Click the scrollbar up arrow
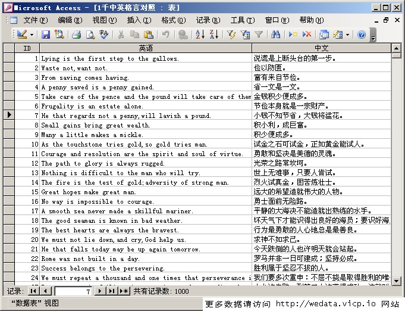This screenshot has height=311, width=405. [396, 48]
